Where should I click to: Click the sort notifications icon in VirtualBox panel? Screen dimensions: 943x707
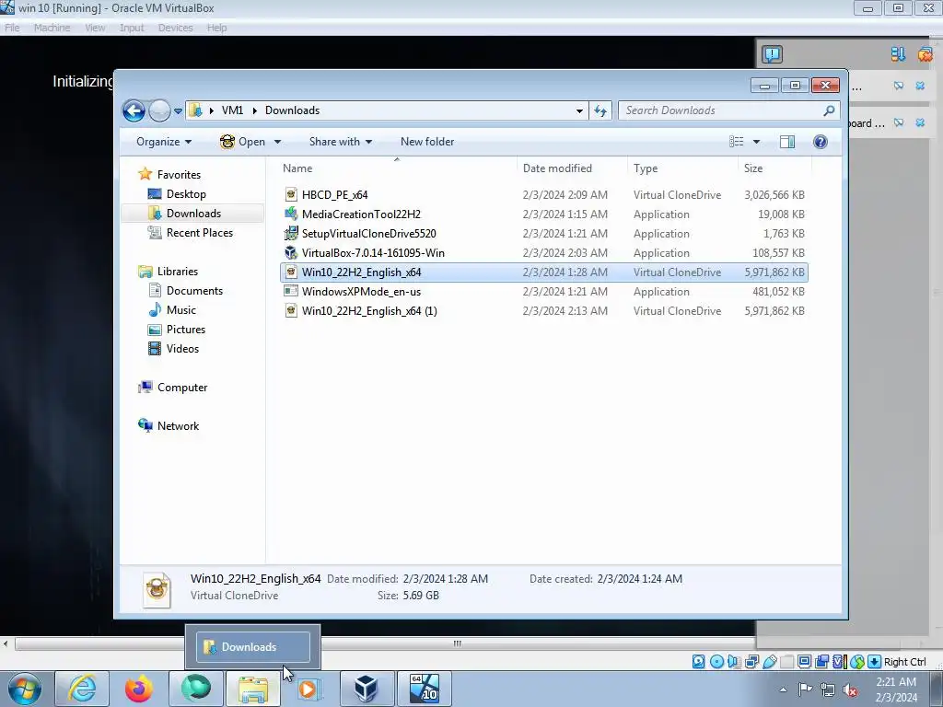[898, 54]
